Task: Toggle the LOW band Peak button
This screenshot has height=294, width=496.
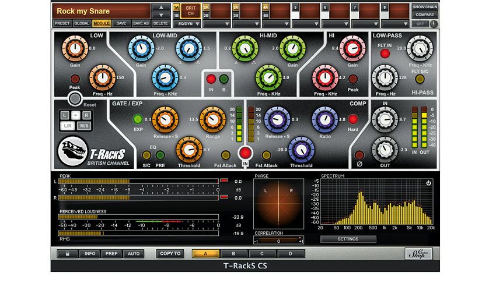Action: point(75,79)
